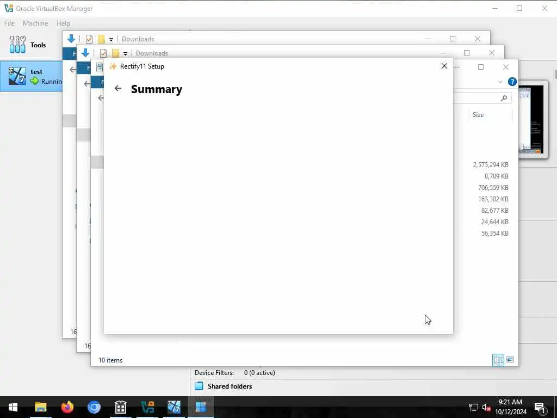Open the Help menu in VirtualBox Manager
The image size is (557, 418).
(63, 23)
